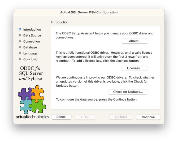Click the actualtechnologies logo text
The height and width of the screenshot is (142, 178).
[32, 117]
